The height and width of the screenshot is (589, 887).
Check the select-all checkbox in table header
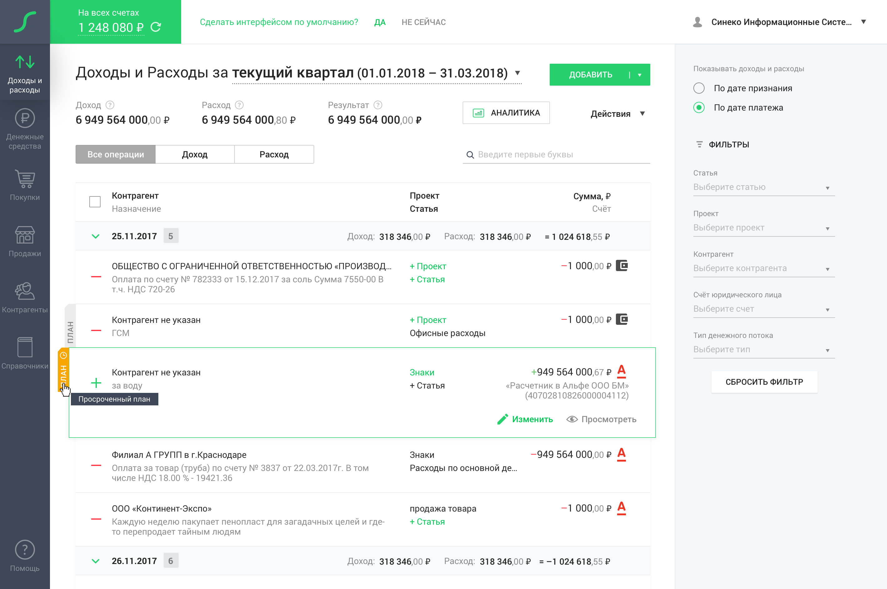click(x=95, y=202)
